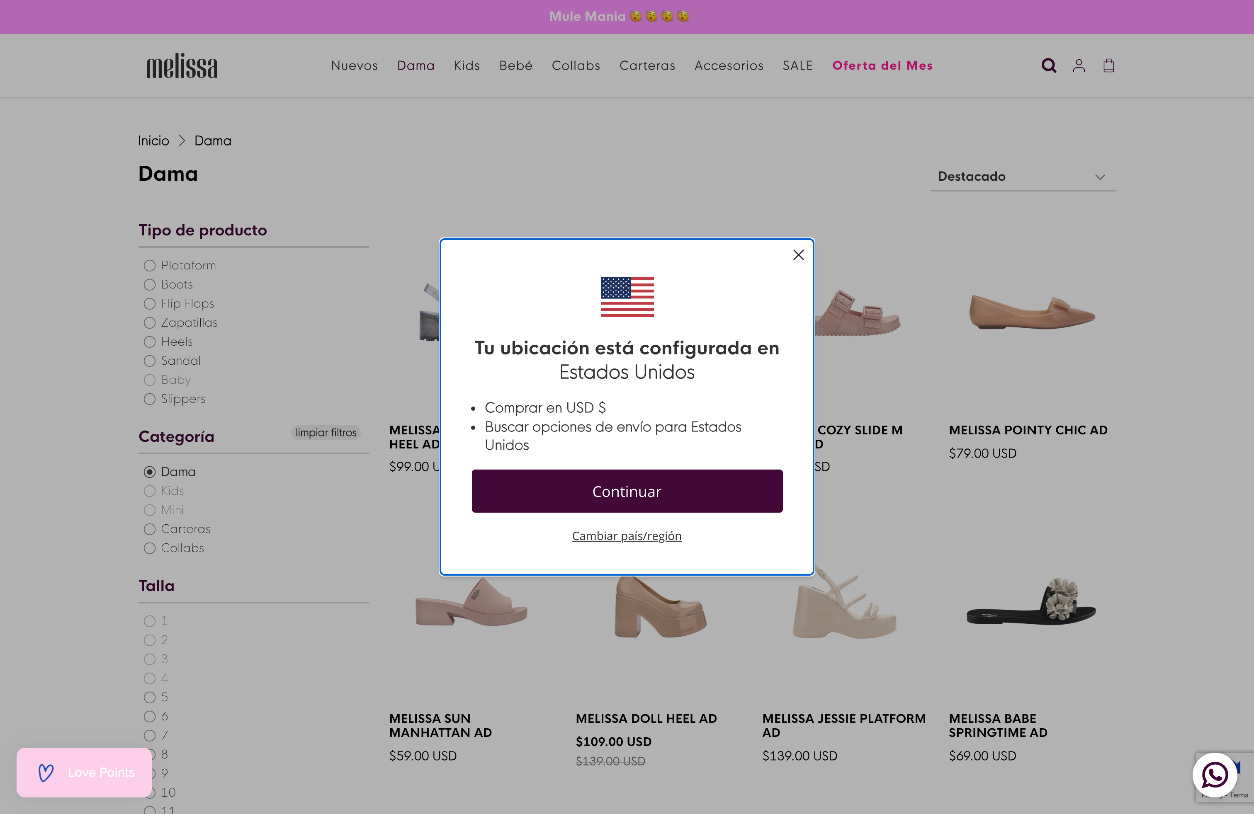The width and height of the screenshot is (1254, 814).
Task: Click limpiar filtros to clear filters
Action: point(326,432)
